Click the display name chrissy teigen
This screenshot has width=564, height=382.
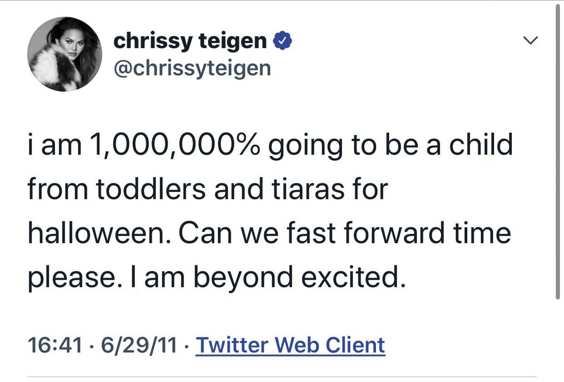pyautogui.click(x=189, y=42)
